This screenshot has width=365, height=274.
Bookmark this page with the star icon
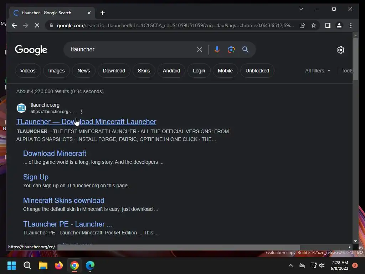click(x=314, y=25)
